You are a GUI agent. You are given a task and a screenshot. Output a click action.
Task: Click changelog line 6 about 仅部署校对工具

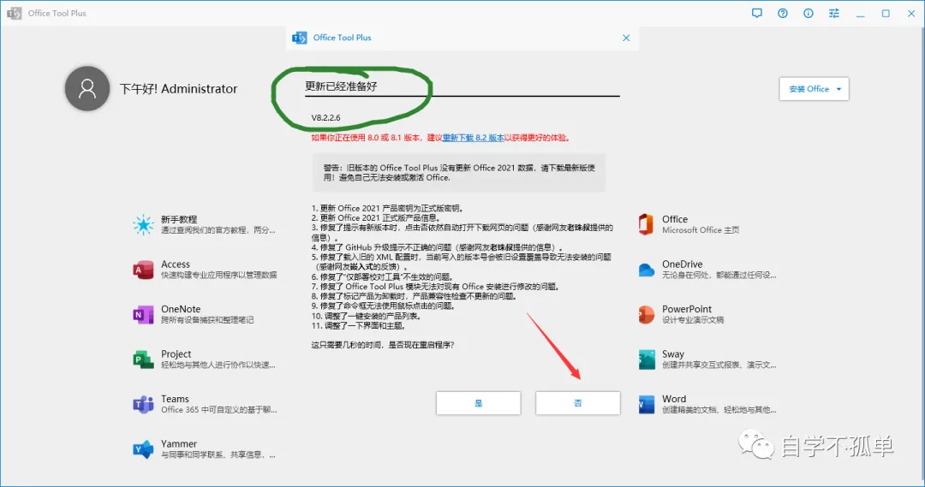click(x=382, y=276)
